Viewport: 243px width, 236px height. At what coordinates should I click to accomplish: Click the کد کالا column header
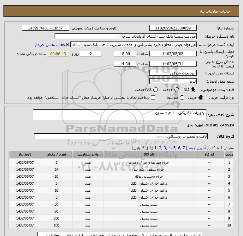click(x=209, y=154)
